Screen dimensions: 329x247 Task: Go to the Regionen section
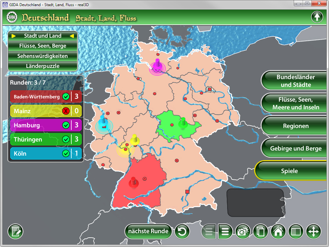click(294, 126)
